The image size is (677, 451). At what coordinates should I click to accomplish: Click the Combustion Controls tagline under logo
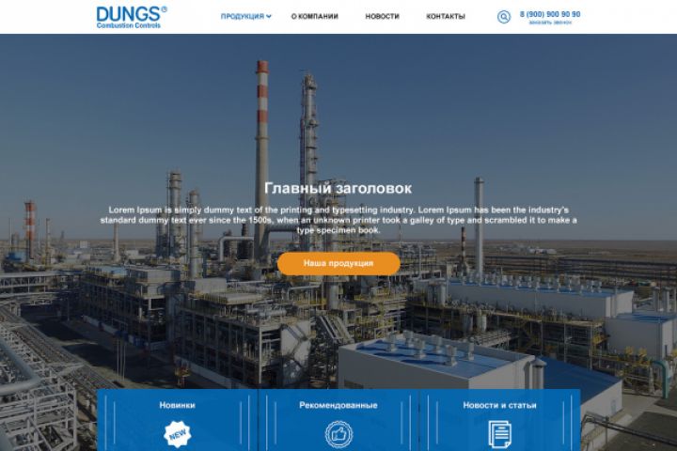click(x=129, y=25)
